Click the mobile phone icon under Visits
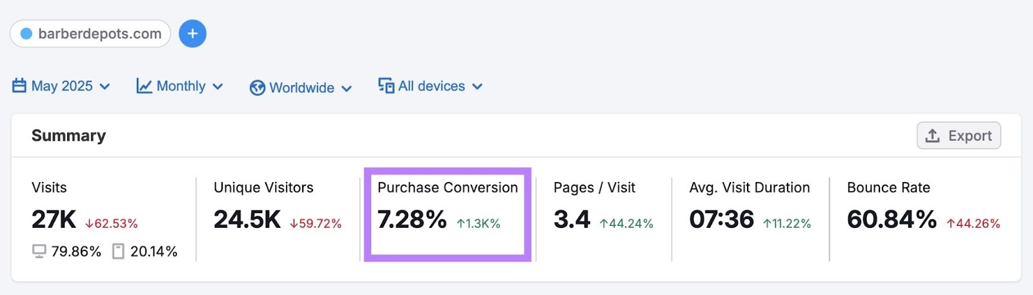This screenshot has height=295, width=1033. tap(118, 251)
